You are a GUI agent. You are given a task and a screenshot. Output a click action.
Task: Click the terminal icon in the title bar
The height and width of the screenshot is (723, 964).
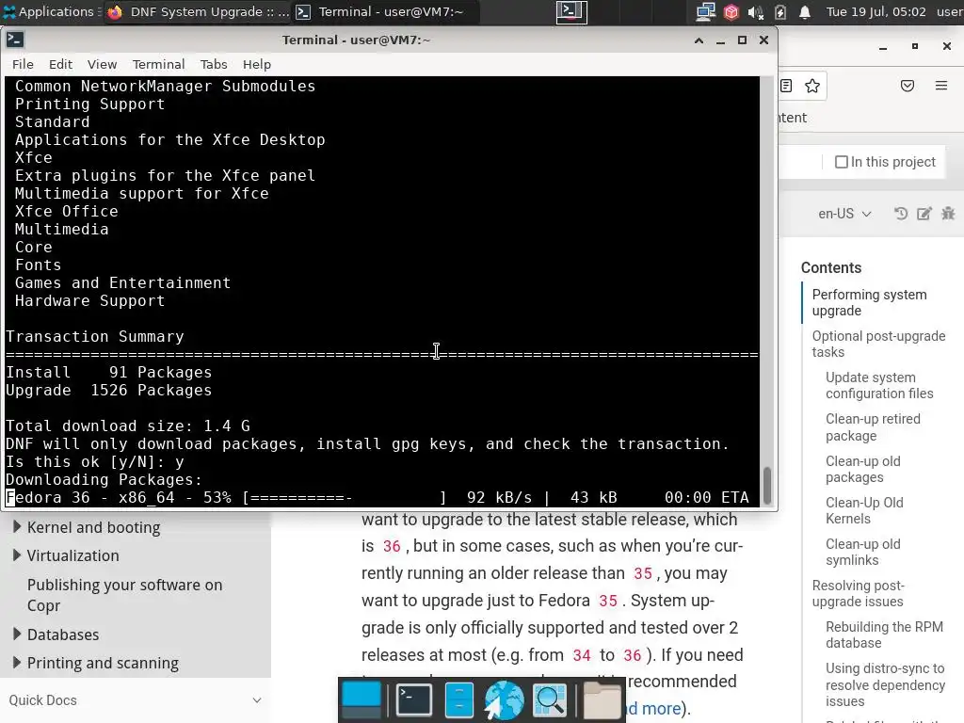15,40
